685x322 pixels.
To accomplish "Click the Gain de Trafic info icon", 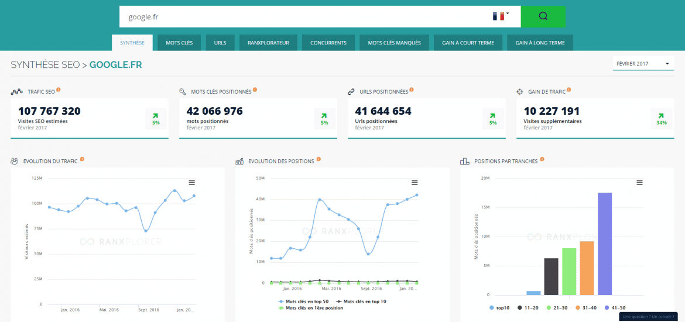I will [x=569, y=90].
